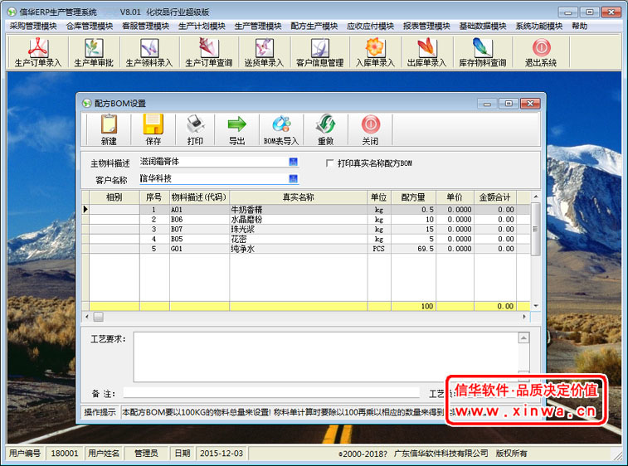Screen dimensions: 628x466
Task: Open 生产订单录入 from main toolbar
Action: coord(38,52)
